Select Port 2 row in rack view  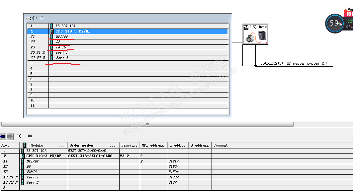128,58
